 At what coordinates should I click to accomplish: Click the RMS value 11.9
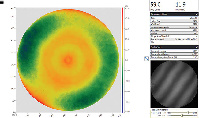pos(180,5)
